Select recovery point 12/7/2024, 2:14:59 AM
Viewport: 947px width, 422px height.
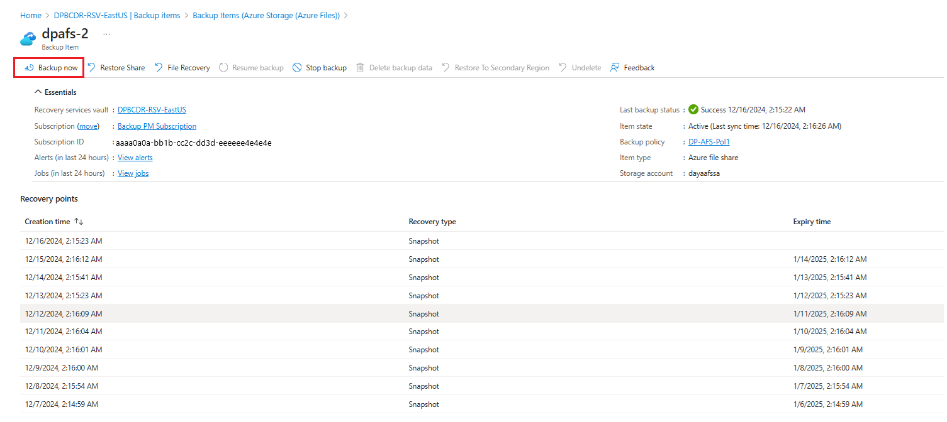point(482,404)
